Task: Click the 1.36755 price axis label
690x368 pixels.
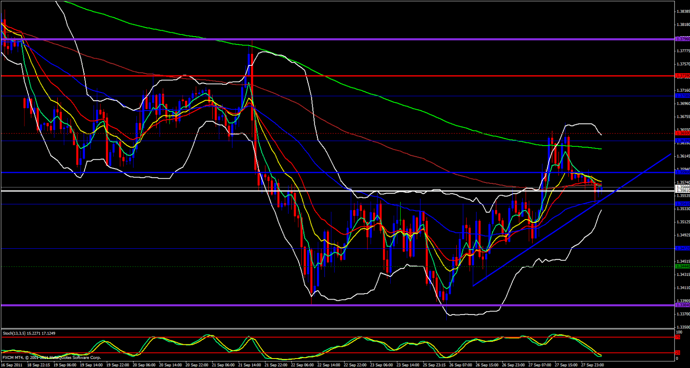Action: [x=683, y=117]
